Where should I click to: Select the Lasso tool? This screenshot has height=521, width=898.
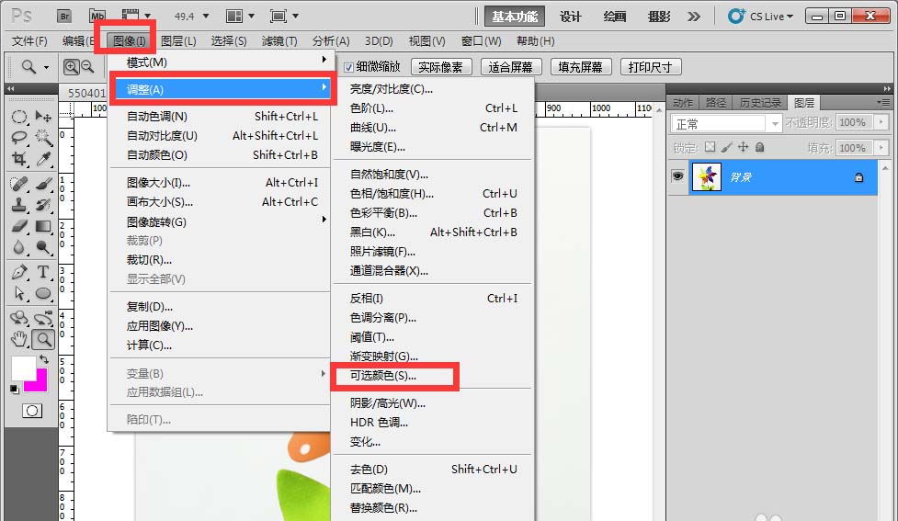click(19, 138)
